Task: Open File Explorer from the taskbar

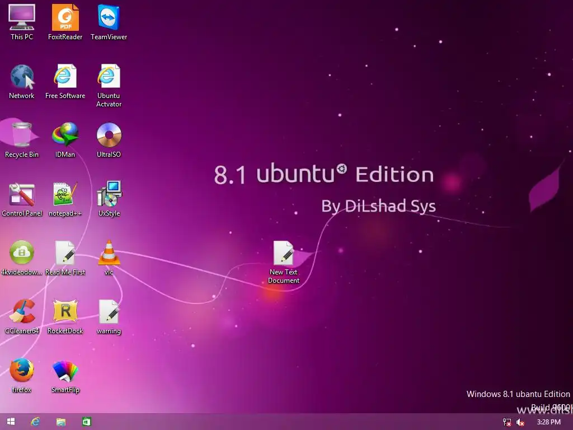Action: pos(60,422)
